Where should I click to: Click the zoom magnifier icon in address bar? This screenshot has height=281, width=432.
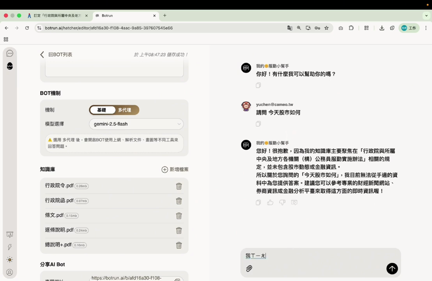point(299,28)
